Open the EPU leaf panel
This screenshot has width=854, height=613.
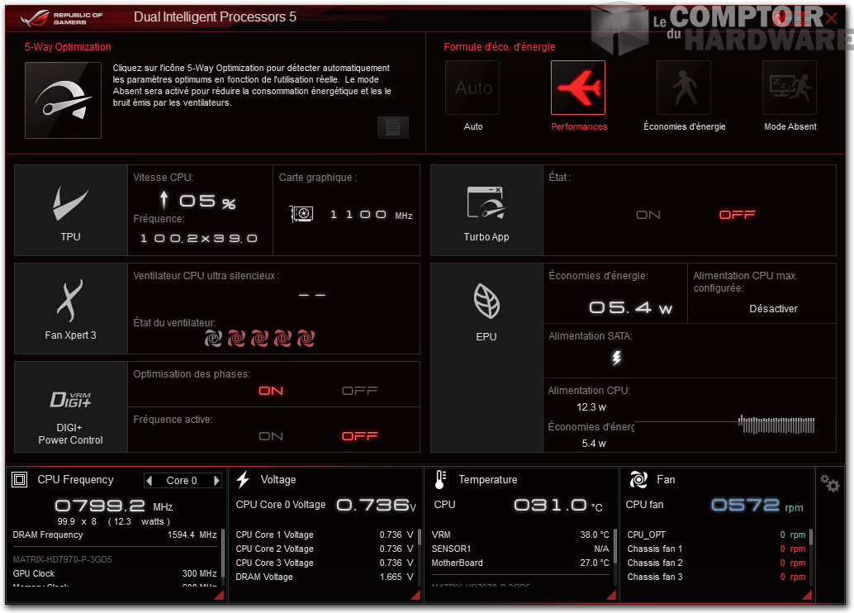pos(486,358)
